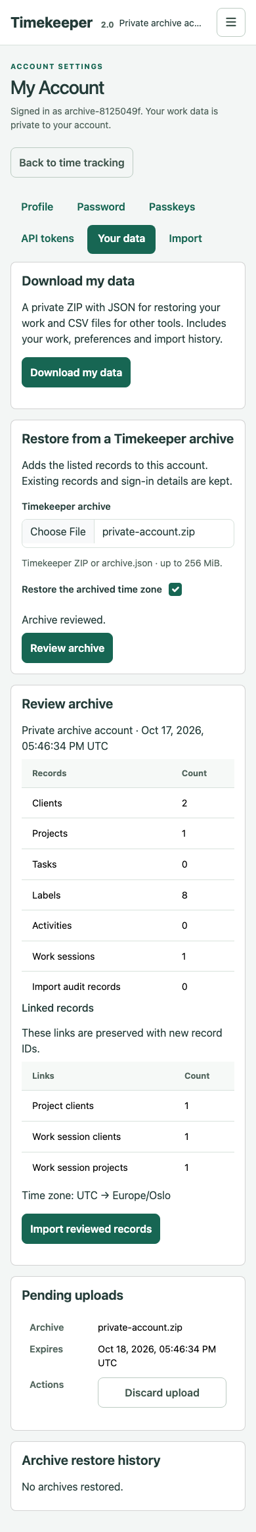Discard the pending upload
Image resolution: width=256 pixels, height=1532 pixels.
tap(162, 1393)
